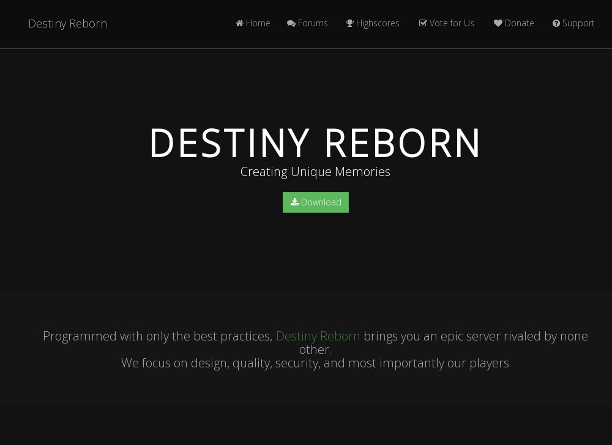
Task: Click the speech bubble icon beside Forums
Action: 291,23
